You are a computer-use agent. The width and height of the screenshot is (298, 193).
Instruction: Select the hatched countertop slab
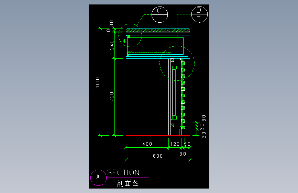pyautogui.click(x=158, y=30)
